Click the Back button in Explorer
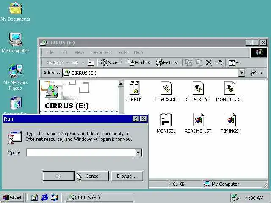The image size is (271, 203). [x=55, y=63]
